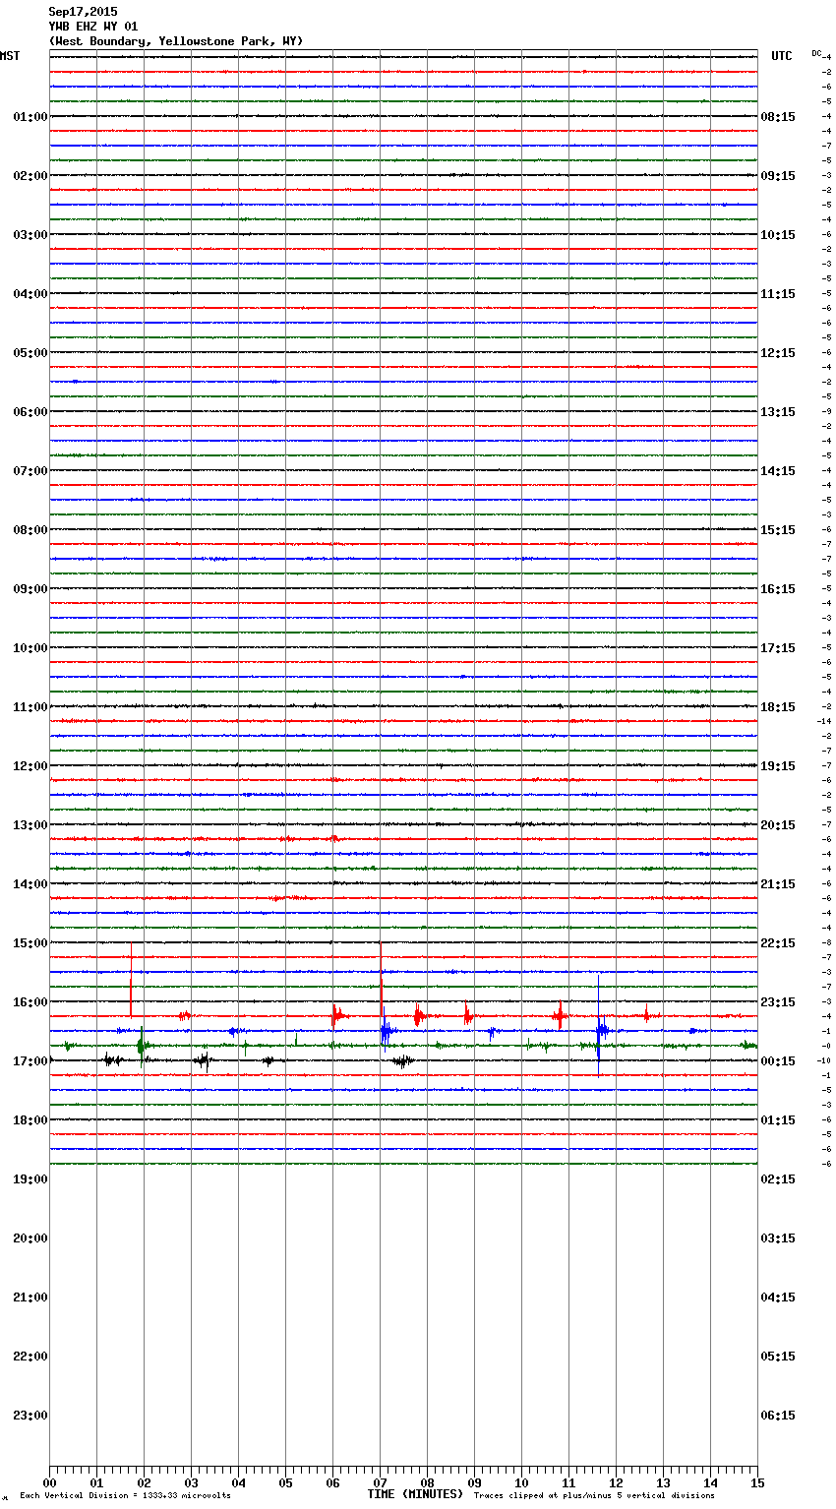Click the 17:00 black-trace event near minute 03

203,1060
